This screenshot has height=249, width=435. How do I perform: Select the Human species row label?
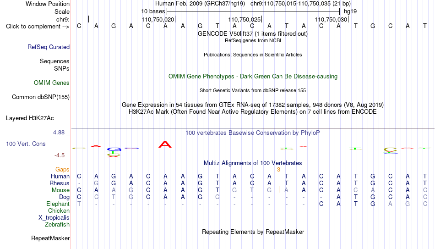coord(60,177)
